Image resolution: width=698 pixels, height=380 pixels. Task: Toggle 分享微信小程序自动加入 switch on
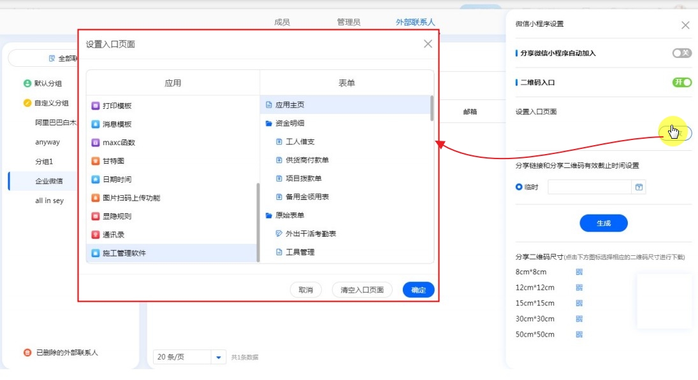681,53
